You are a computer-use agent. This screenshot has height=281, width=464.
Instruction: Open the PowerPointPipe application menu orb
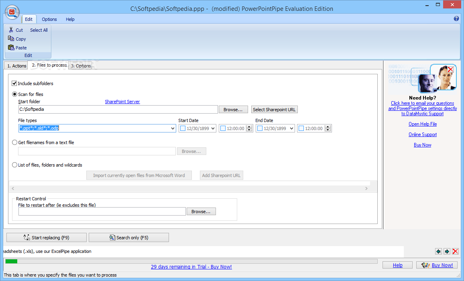[x=12, y=12]
